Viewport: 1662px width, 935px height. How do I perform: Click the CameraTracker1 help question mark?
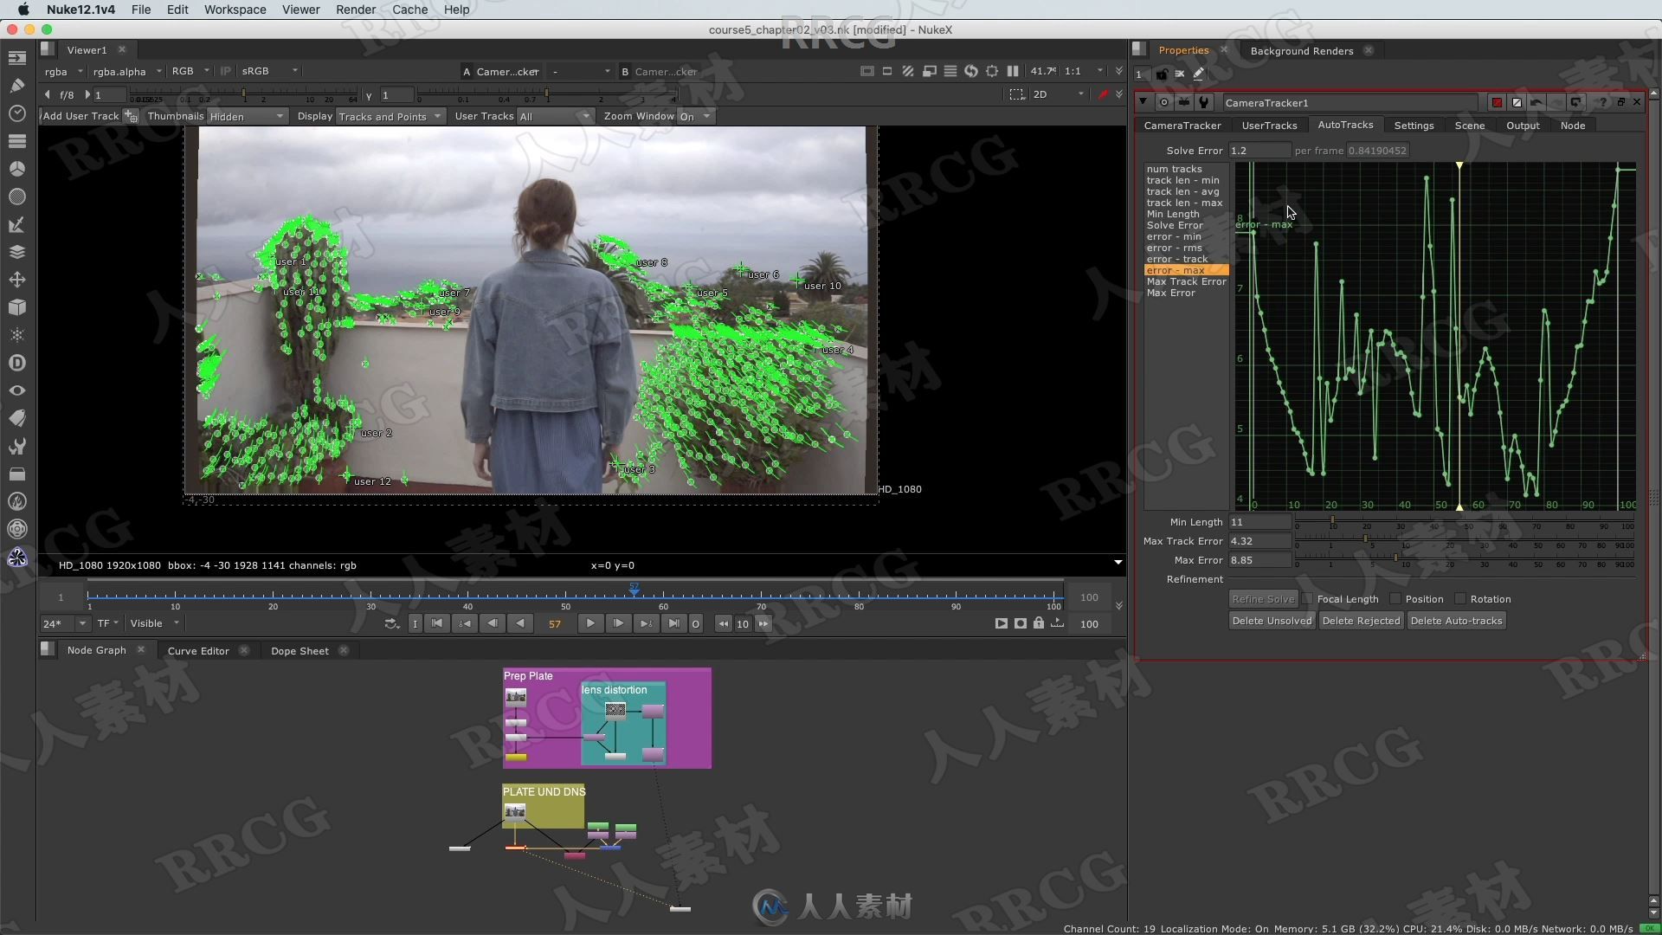pos(1602,102)
